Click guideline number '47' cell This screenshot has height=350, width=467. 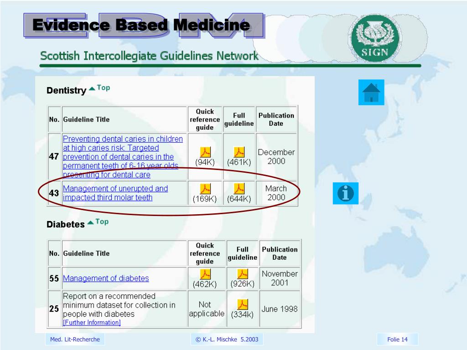coord(54,156)
